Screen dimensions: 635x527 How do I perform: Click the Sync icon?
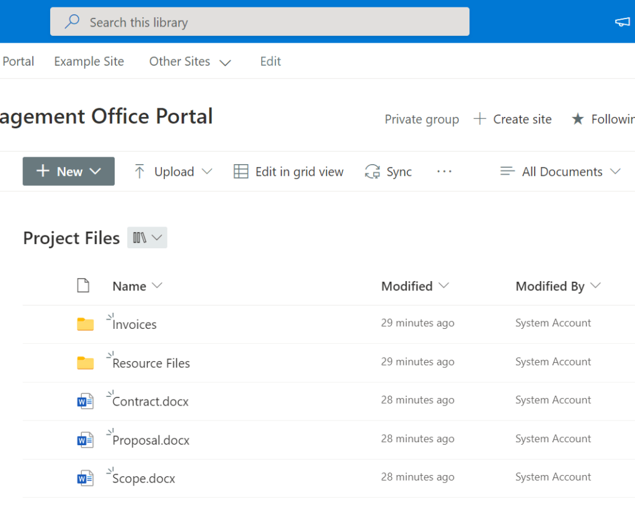pyautogui.click(x=372, y=172)
